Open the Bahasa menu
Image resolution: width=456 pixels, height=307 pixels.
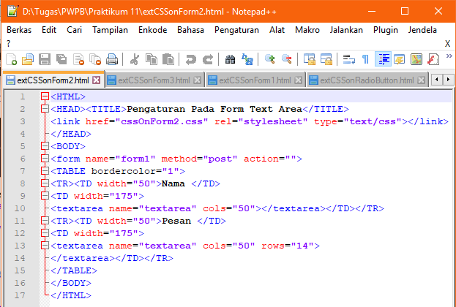(190, 30)
